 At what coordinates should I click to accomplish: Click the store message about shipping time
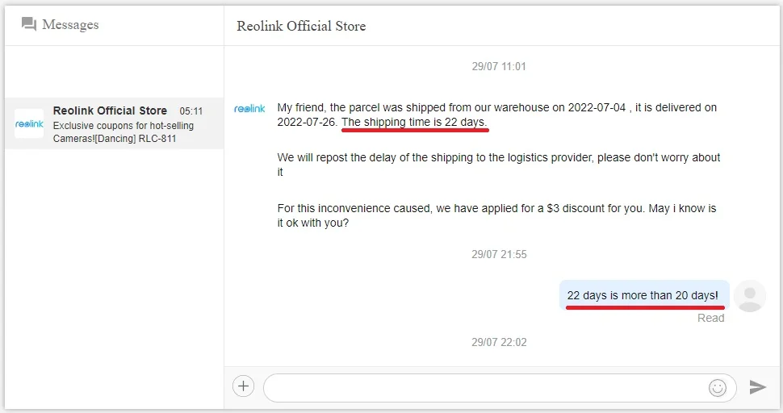(496, 115)
